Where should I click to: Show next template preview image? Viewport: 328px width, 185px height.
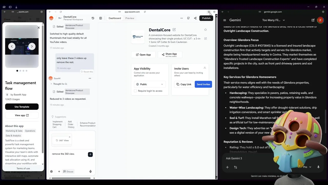click(x=32, y=47)
